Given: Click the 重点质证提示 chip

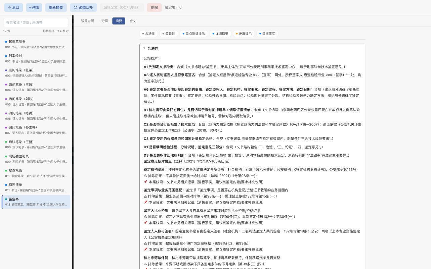Looking at the screenshot, I should [x=193, y=34].
